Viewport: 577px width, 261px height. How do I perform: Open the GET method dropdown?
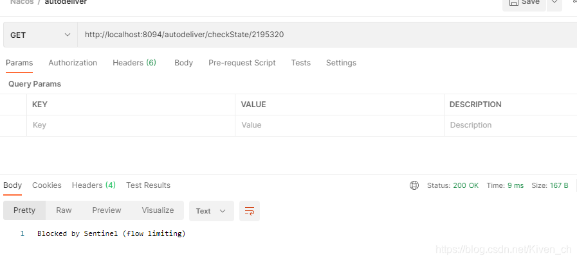41,35
